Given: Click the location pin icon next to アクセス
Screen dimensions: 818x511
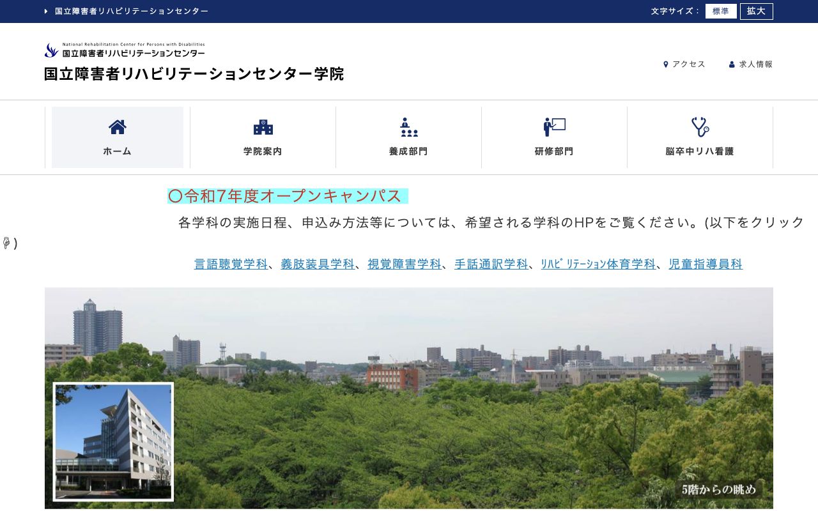Looking at the screenshot, I should tap(665, 64).
